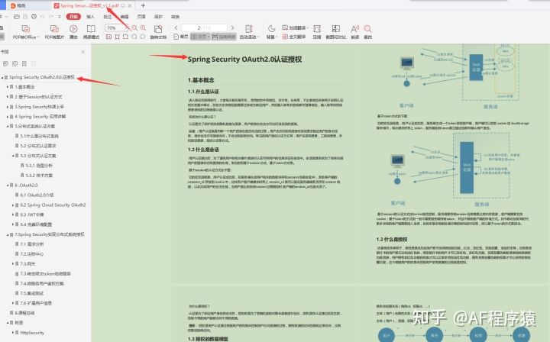Select 单页 single page view
Image resolution: width=550 pixels, height=342 pixels.
tap(181, 37)
